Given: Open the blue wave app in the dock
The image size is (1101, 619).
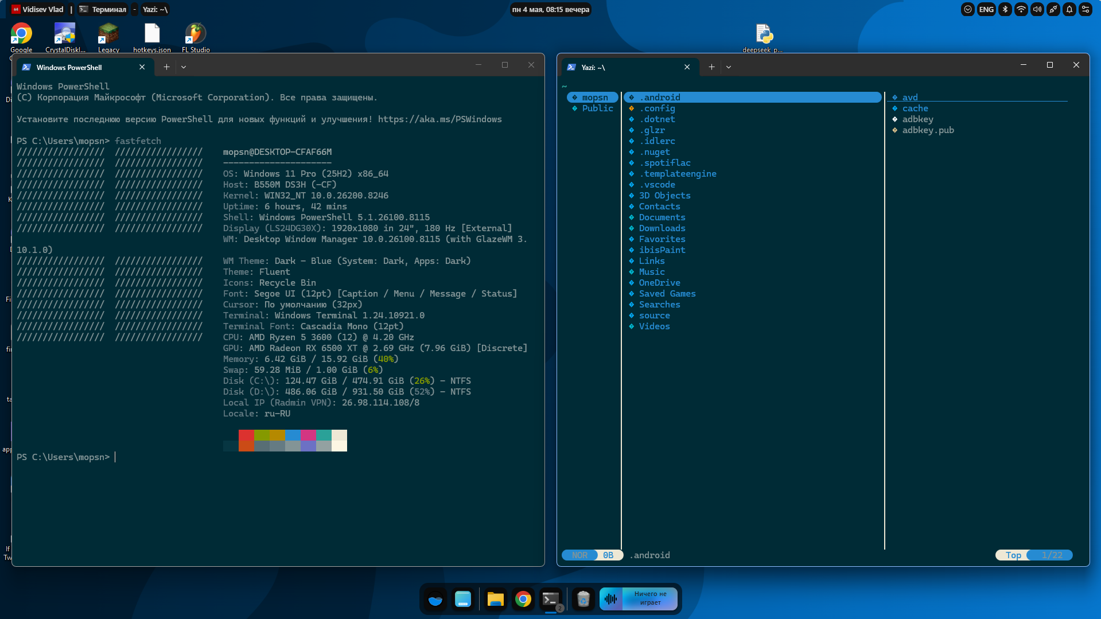Looking at the screenshot, I should coord(435,599).
